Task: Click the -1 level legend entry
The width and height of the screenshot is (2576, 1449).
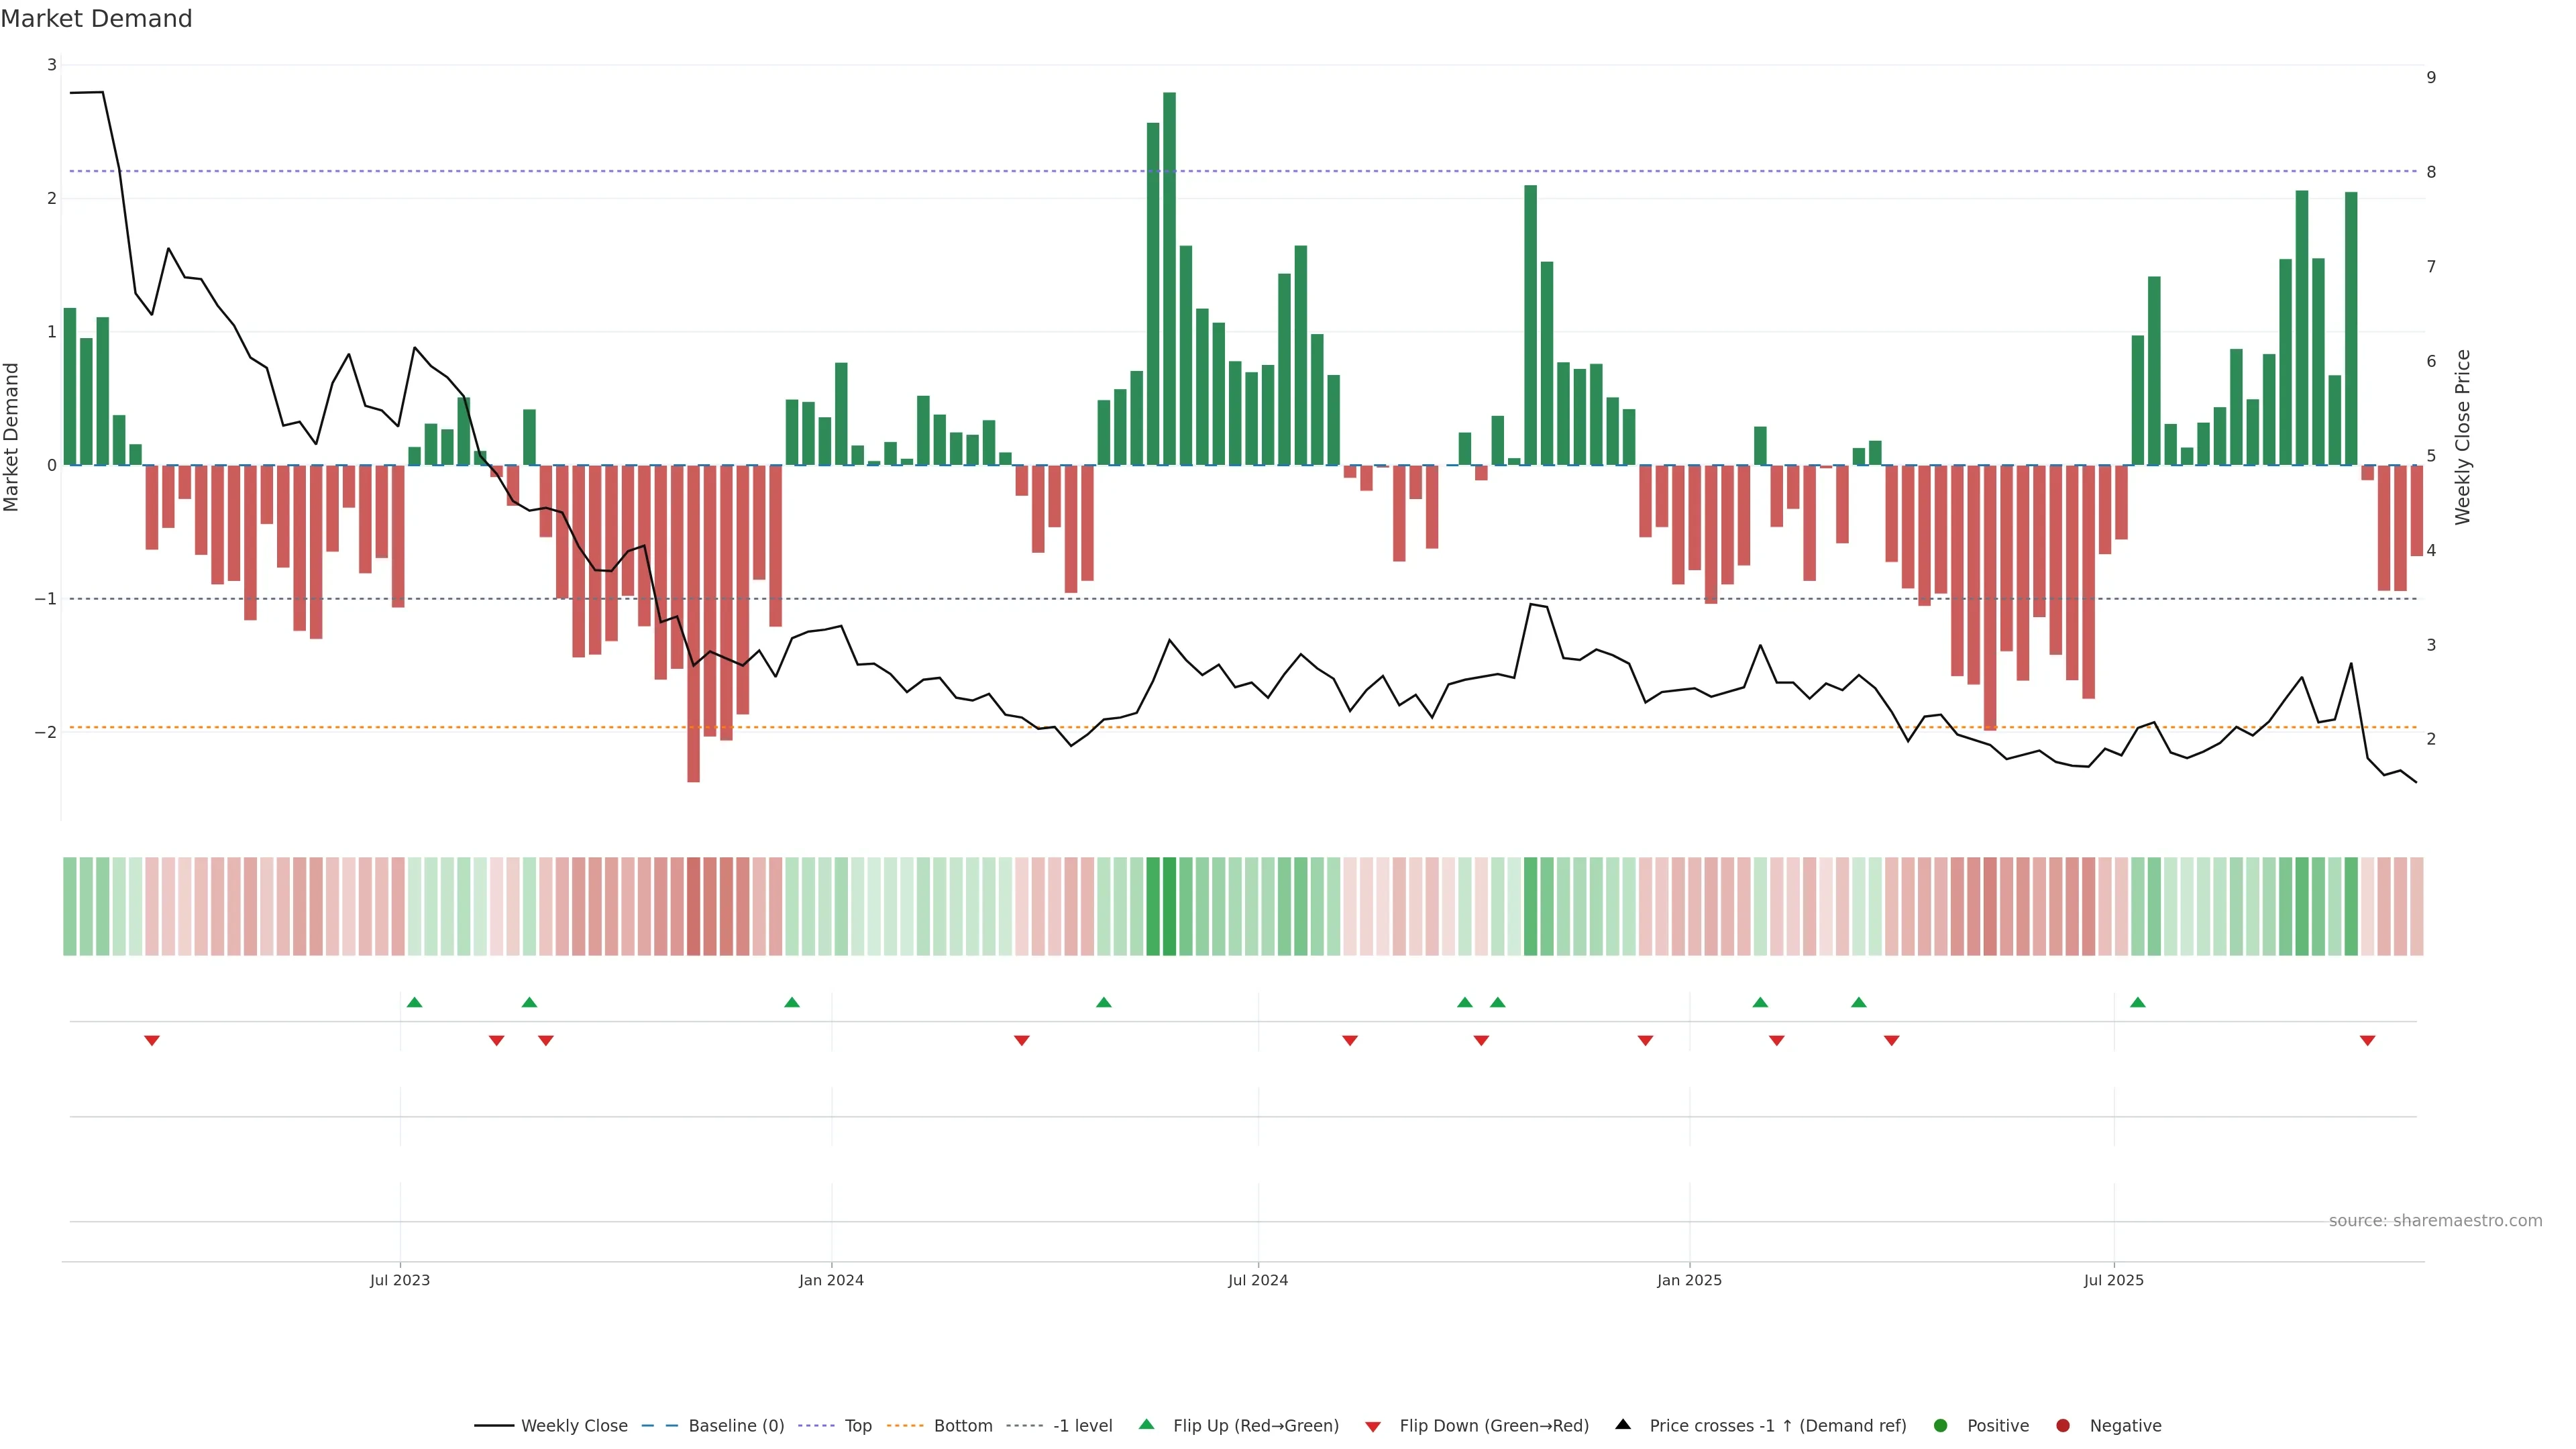Action: [1082, 1426]
